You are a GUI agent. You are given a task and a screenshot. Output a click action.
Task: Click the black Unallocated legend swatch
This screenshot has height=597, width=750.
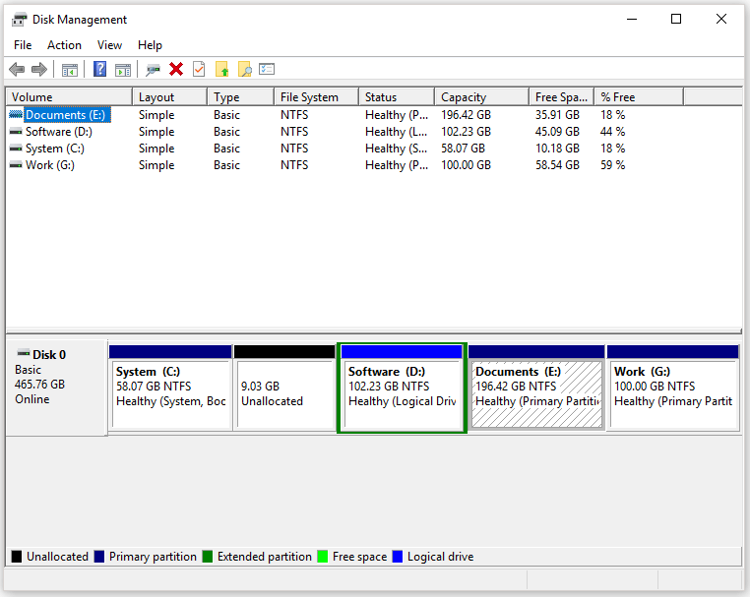click(17, 557)
